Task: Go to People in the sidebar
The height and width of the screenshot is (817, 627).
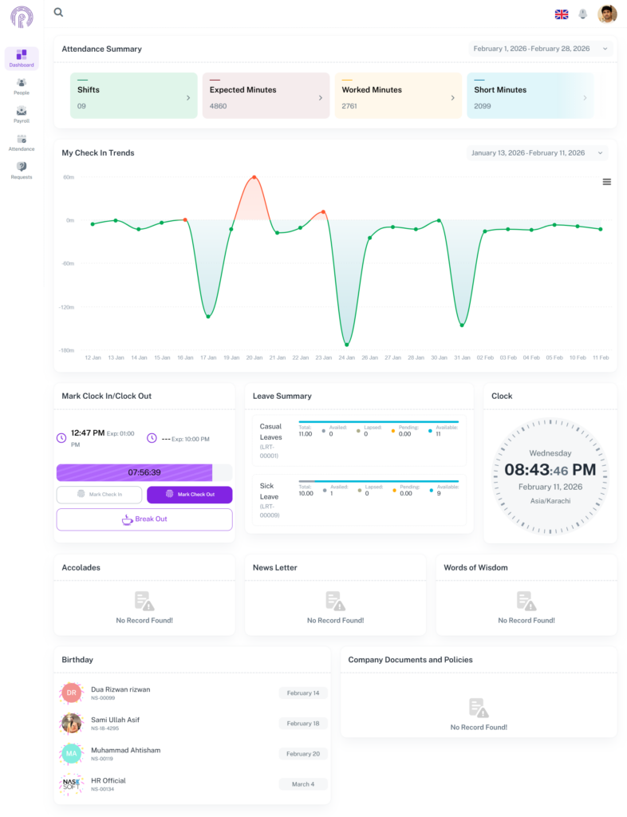Action: (x=22, y=86)
